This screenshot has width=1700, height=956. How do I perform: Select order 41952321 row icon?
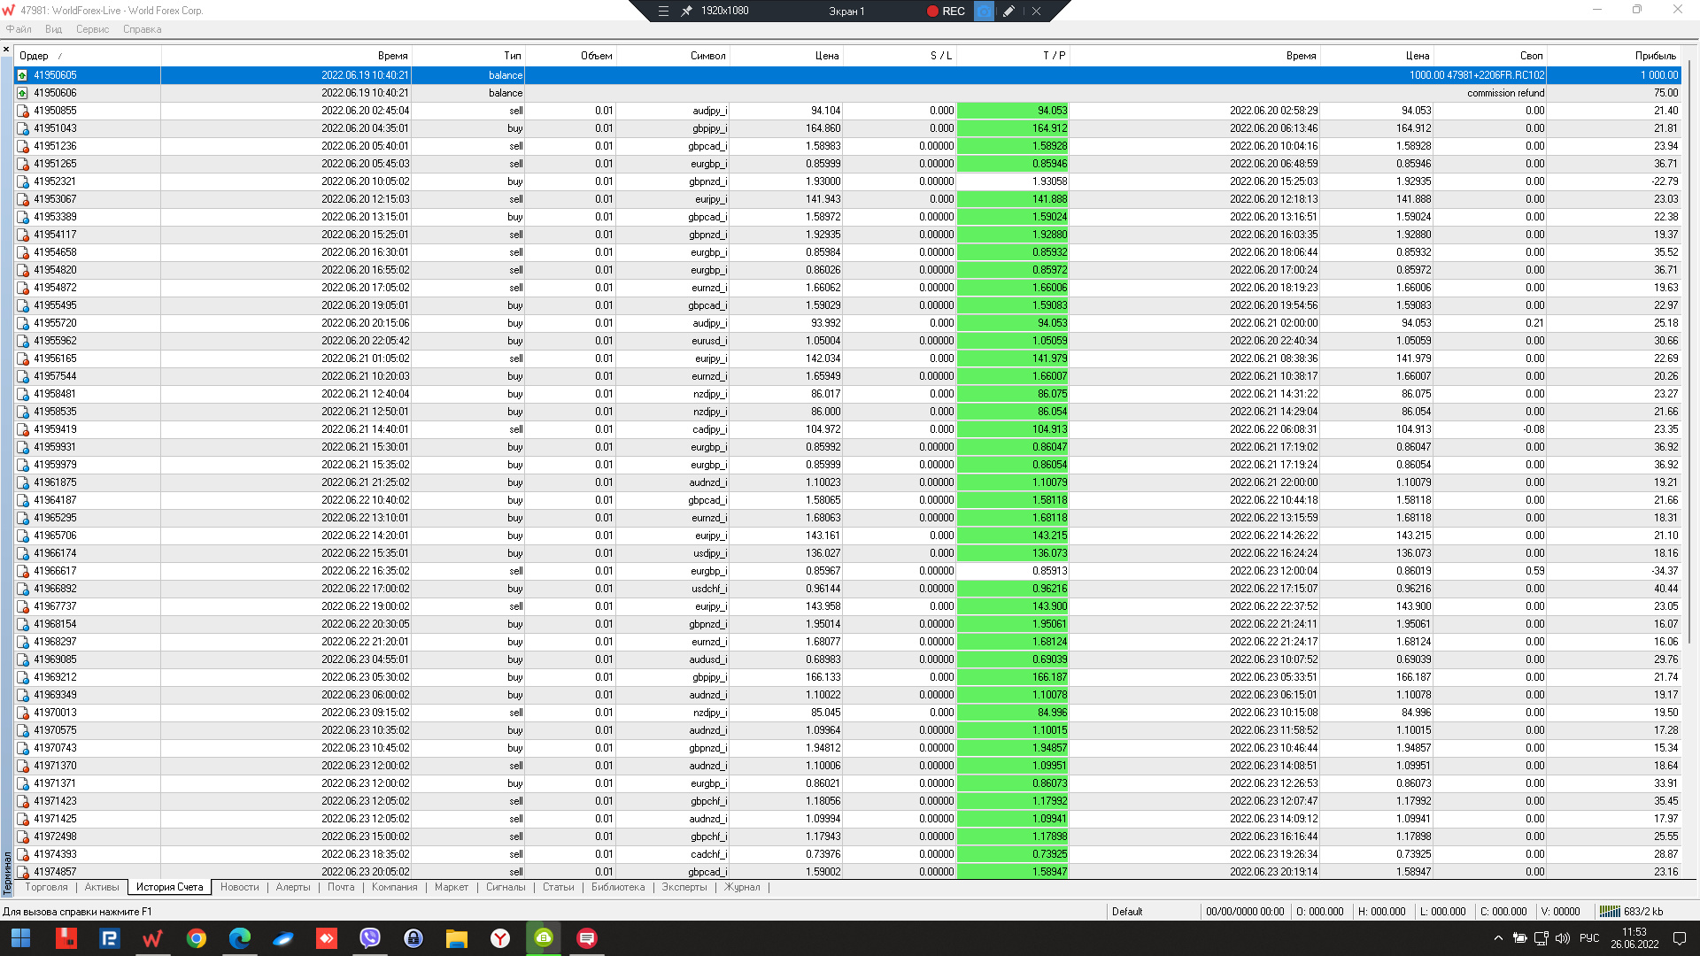(x=23, y=181)
